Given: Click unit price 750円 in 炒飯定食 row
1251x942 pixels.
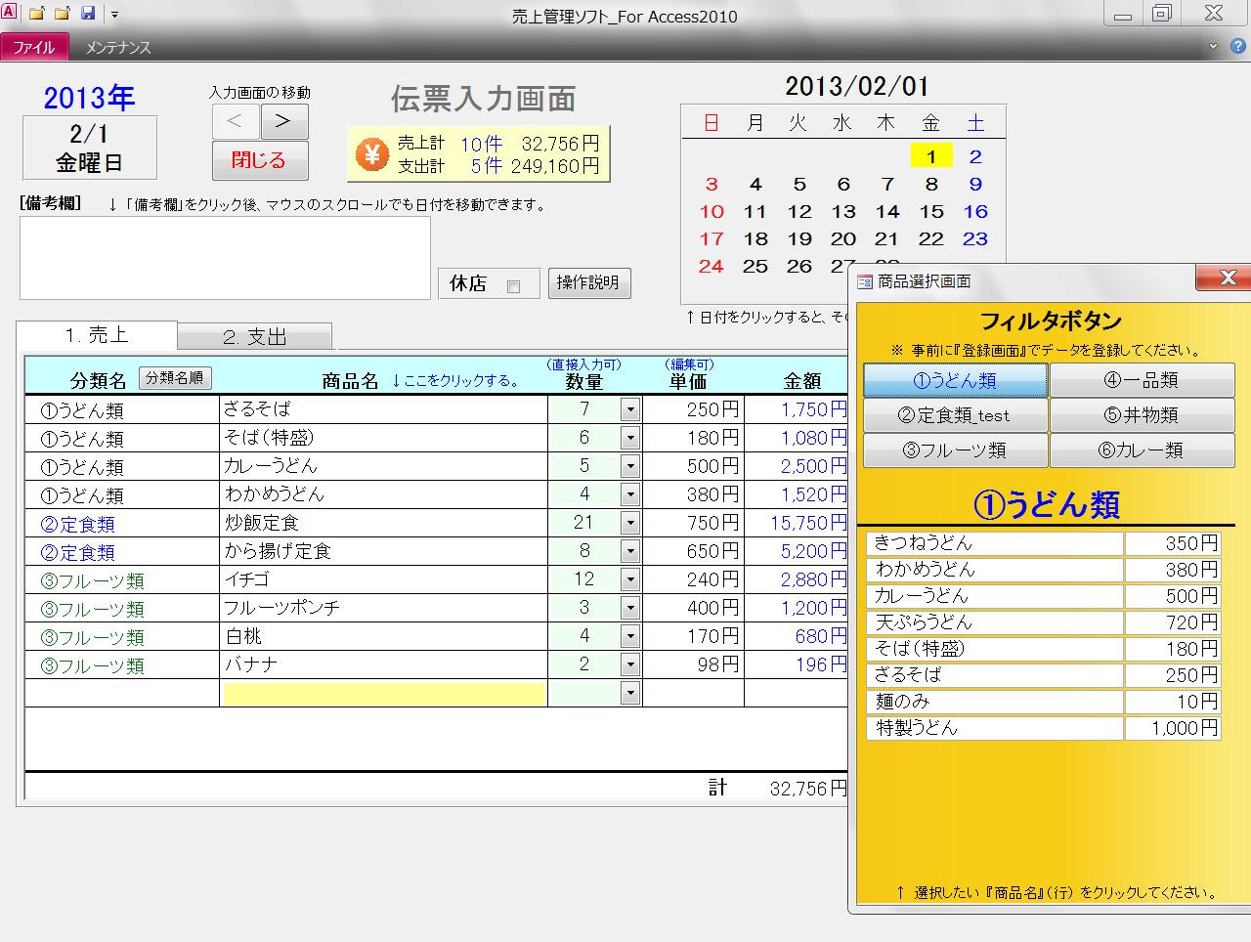Looking at the screenshot, I should (694, 523).
